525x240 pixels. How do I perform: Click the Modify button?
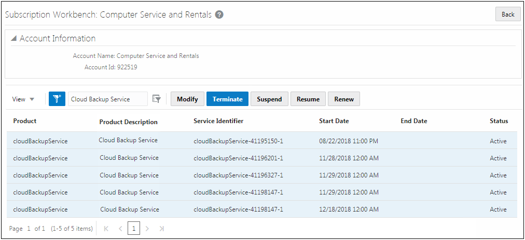click(x=187, y=99)
